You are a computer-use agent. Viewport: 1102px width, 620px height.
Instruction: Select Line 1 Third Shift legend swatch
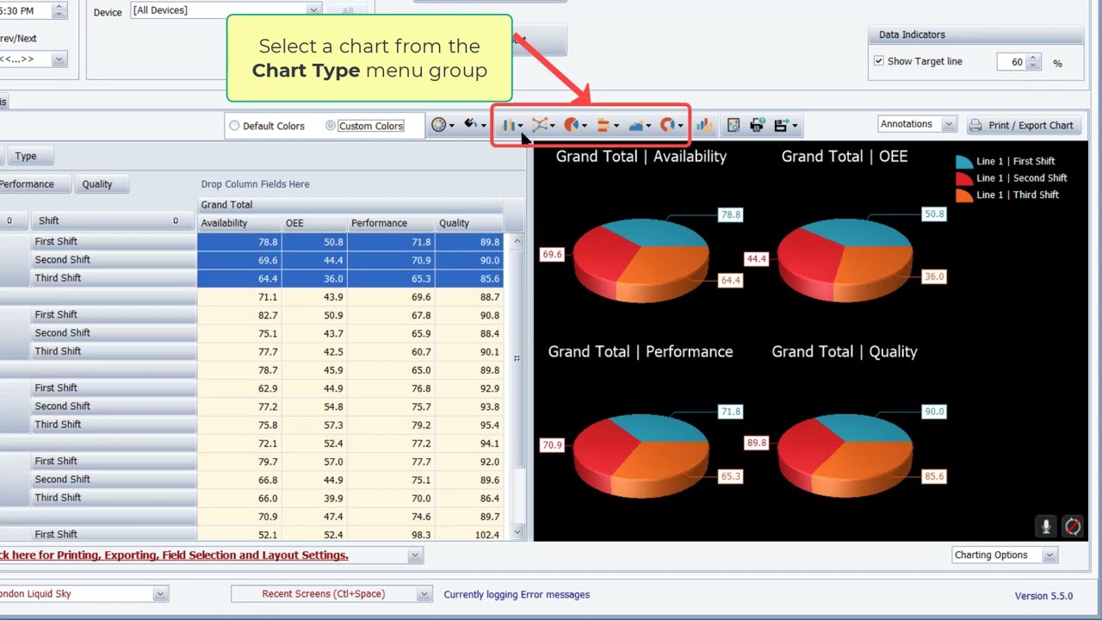coord(964,195)
